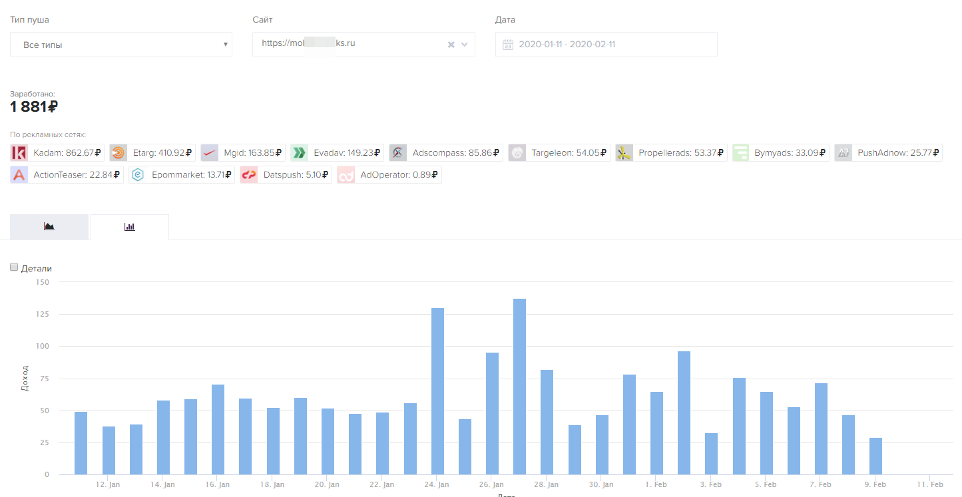Click the PushAdnow: 25.77₽ earnings label
The image size is (962, 497).
pyautogui.click(x=899, y=153)
